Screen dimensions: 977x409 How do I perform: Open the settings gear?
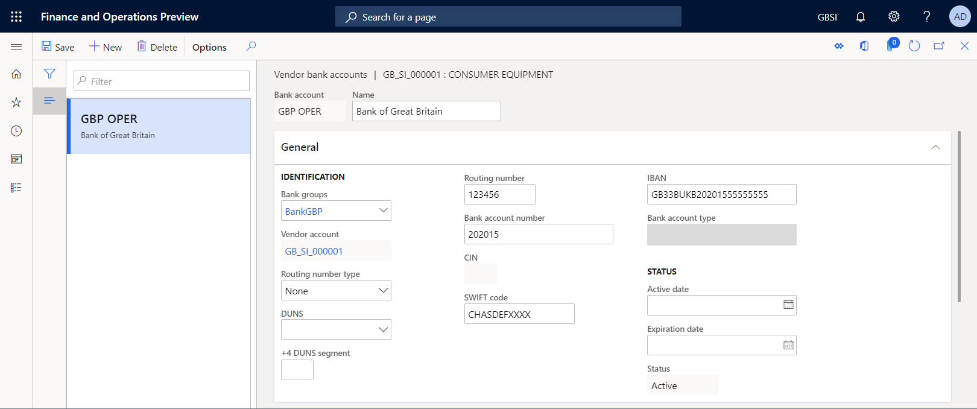click(x=894, y=16)
